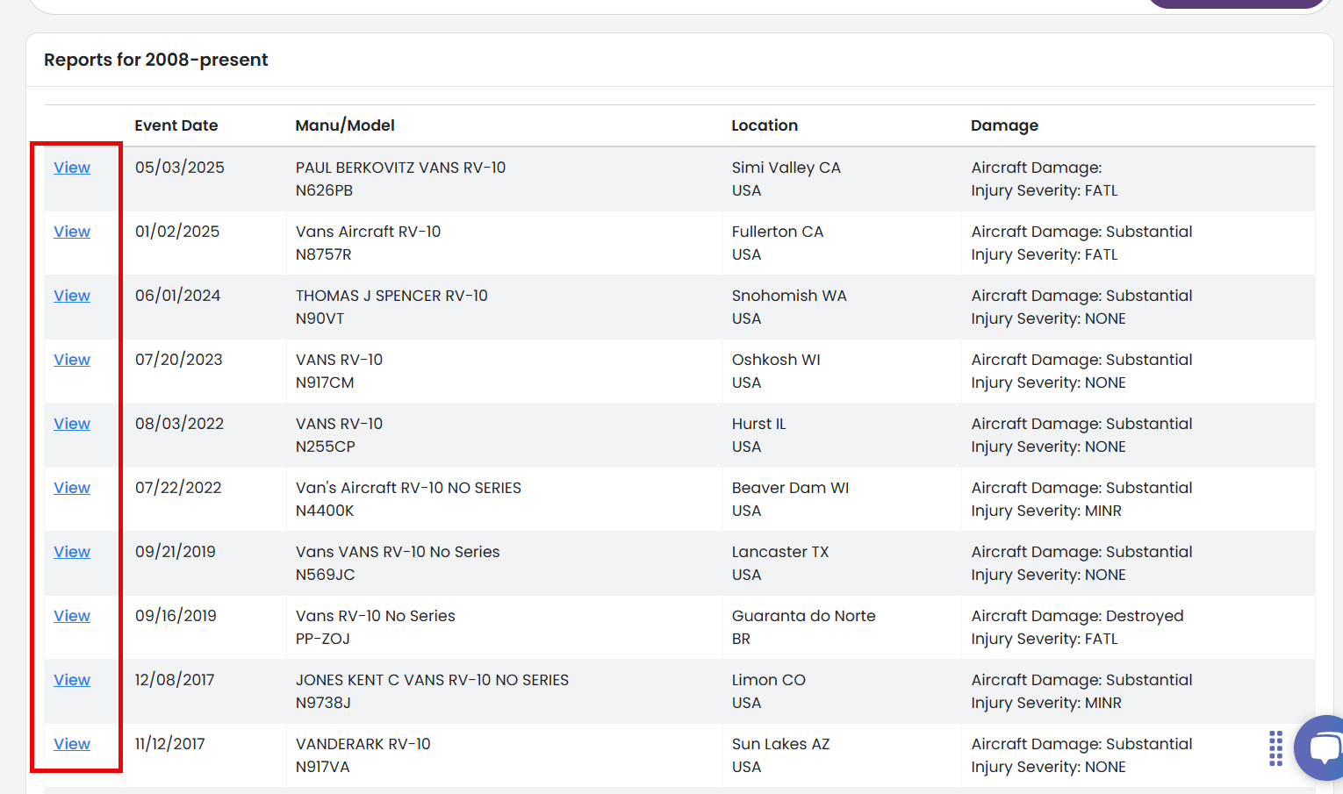Click the 12/08/2017 event date cell
The image size is (1343, 794).
click(x=175, y=680)
